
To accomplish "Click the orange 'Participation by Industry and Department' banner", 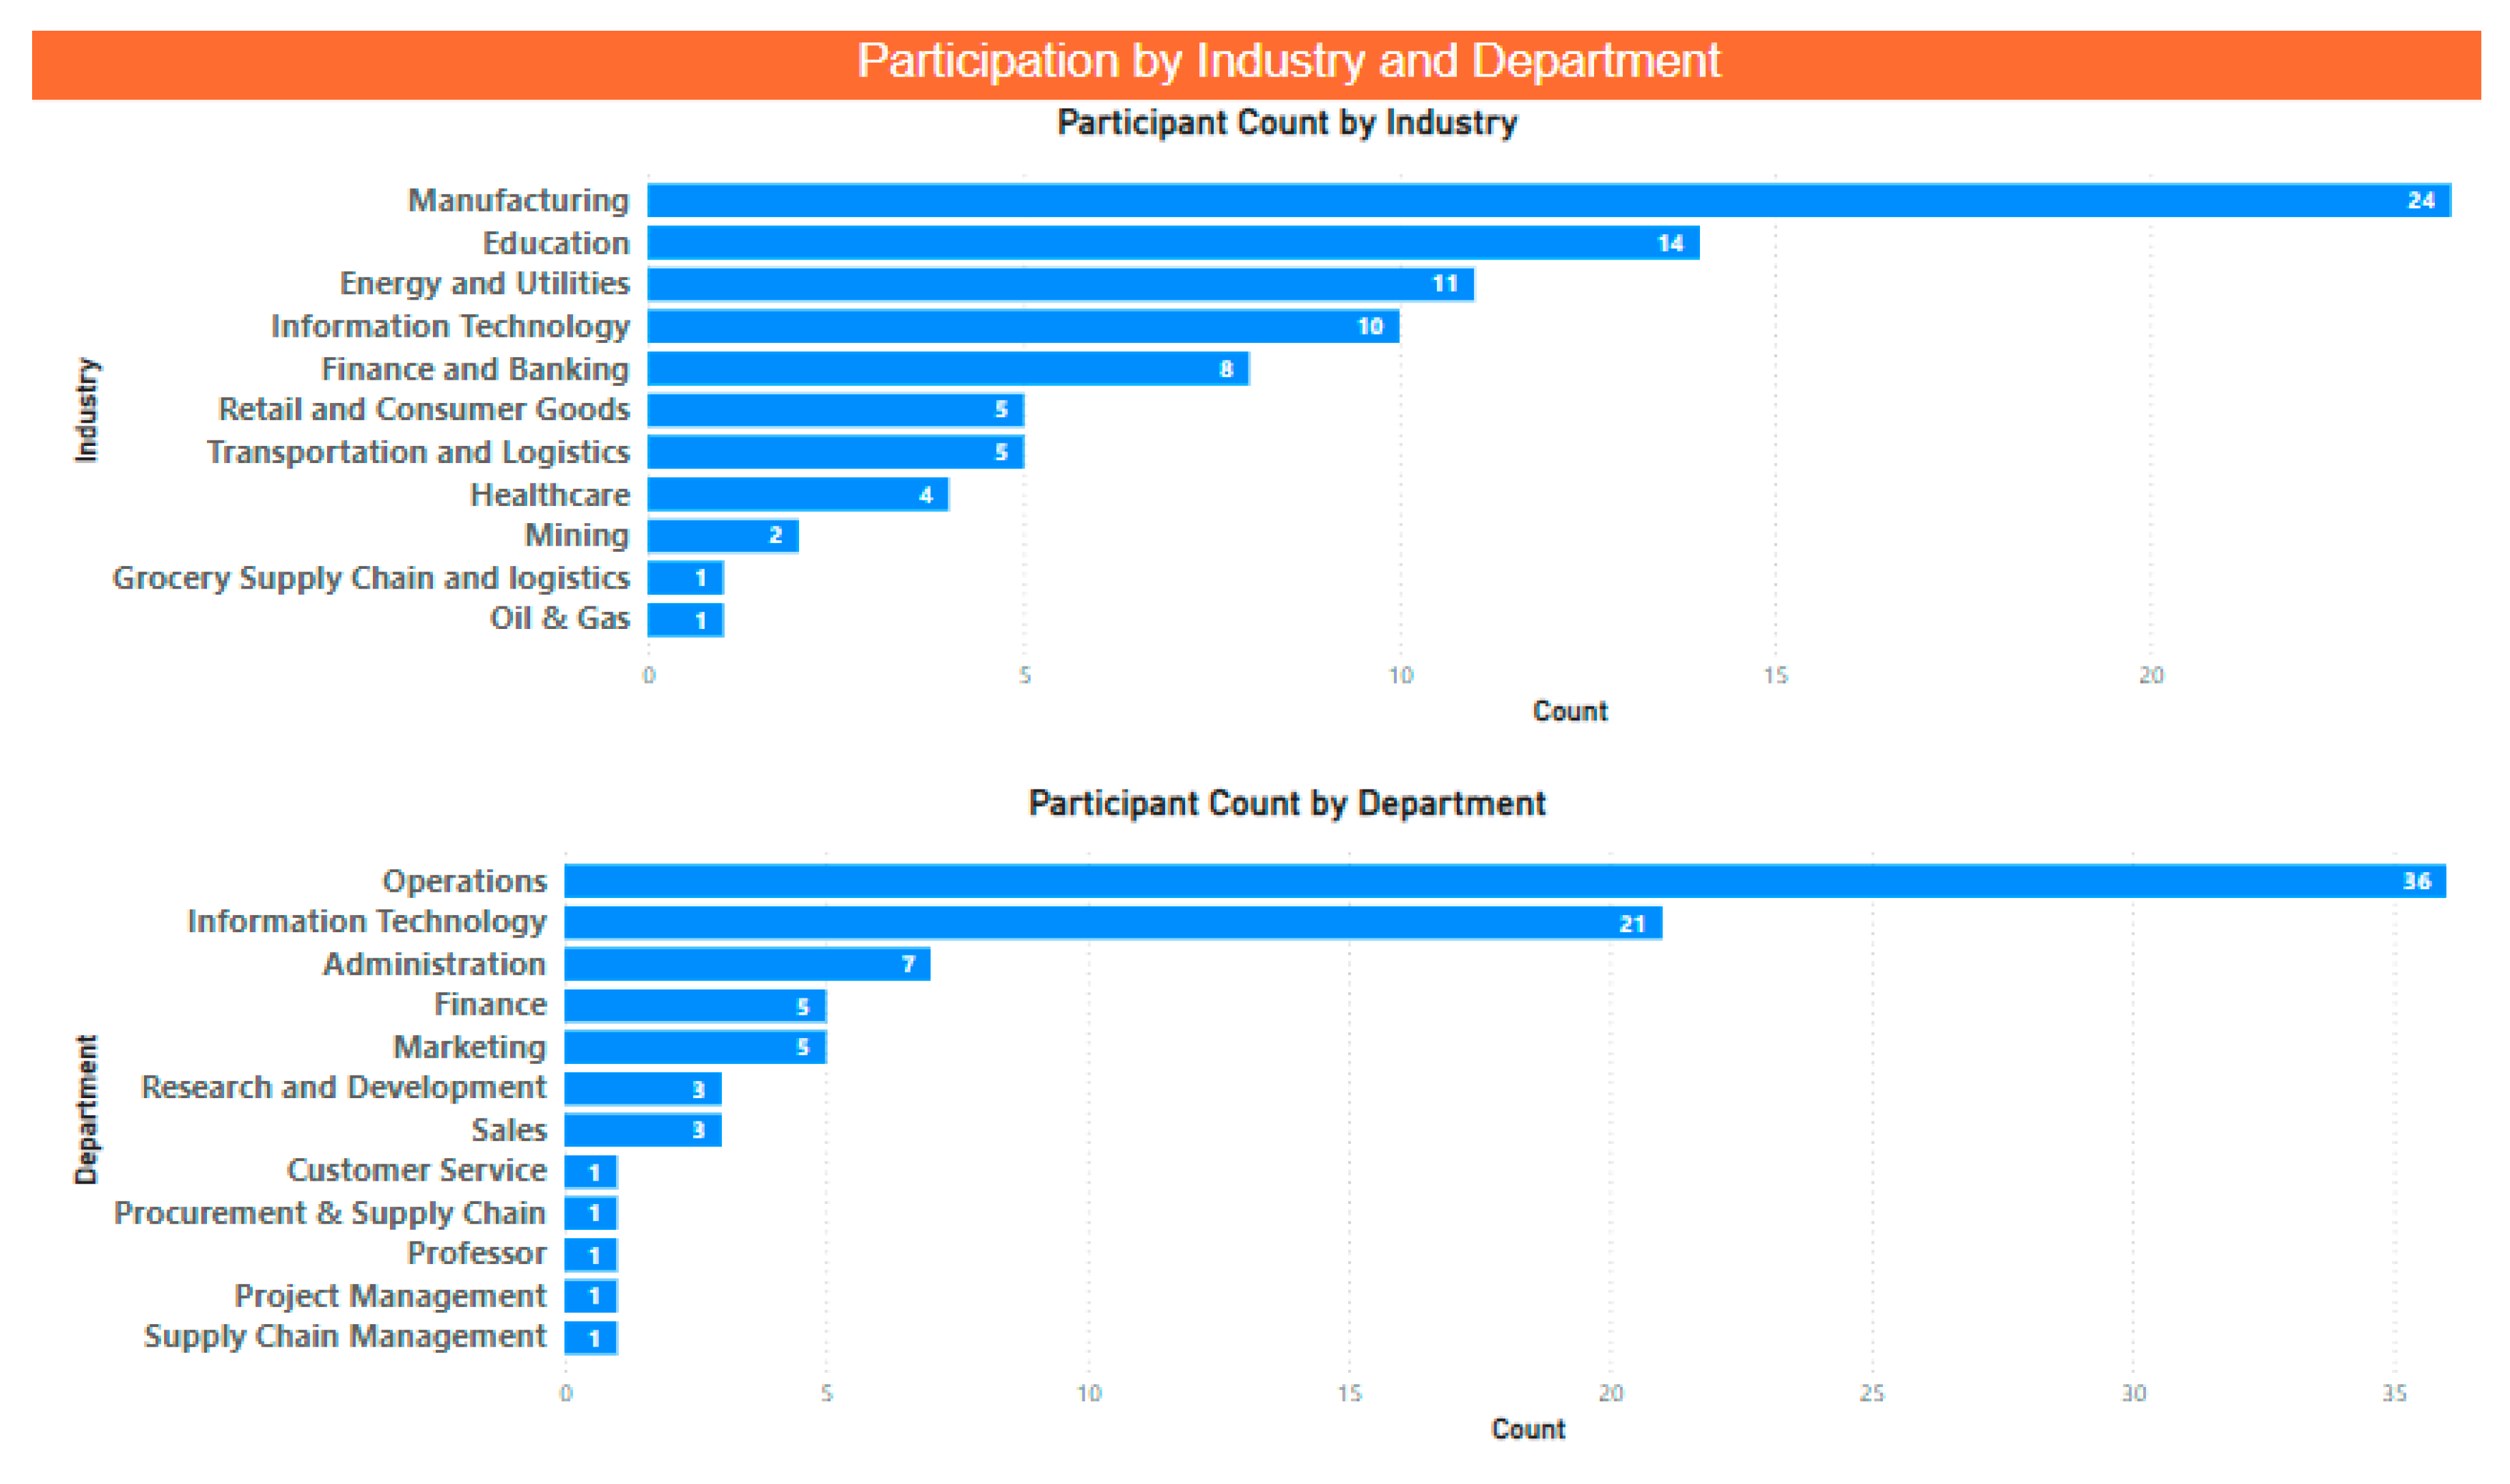I will click(1256, 65).
